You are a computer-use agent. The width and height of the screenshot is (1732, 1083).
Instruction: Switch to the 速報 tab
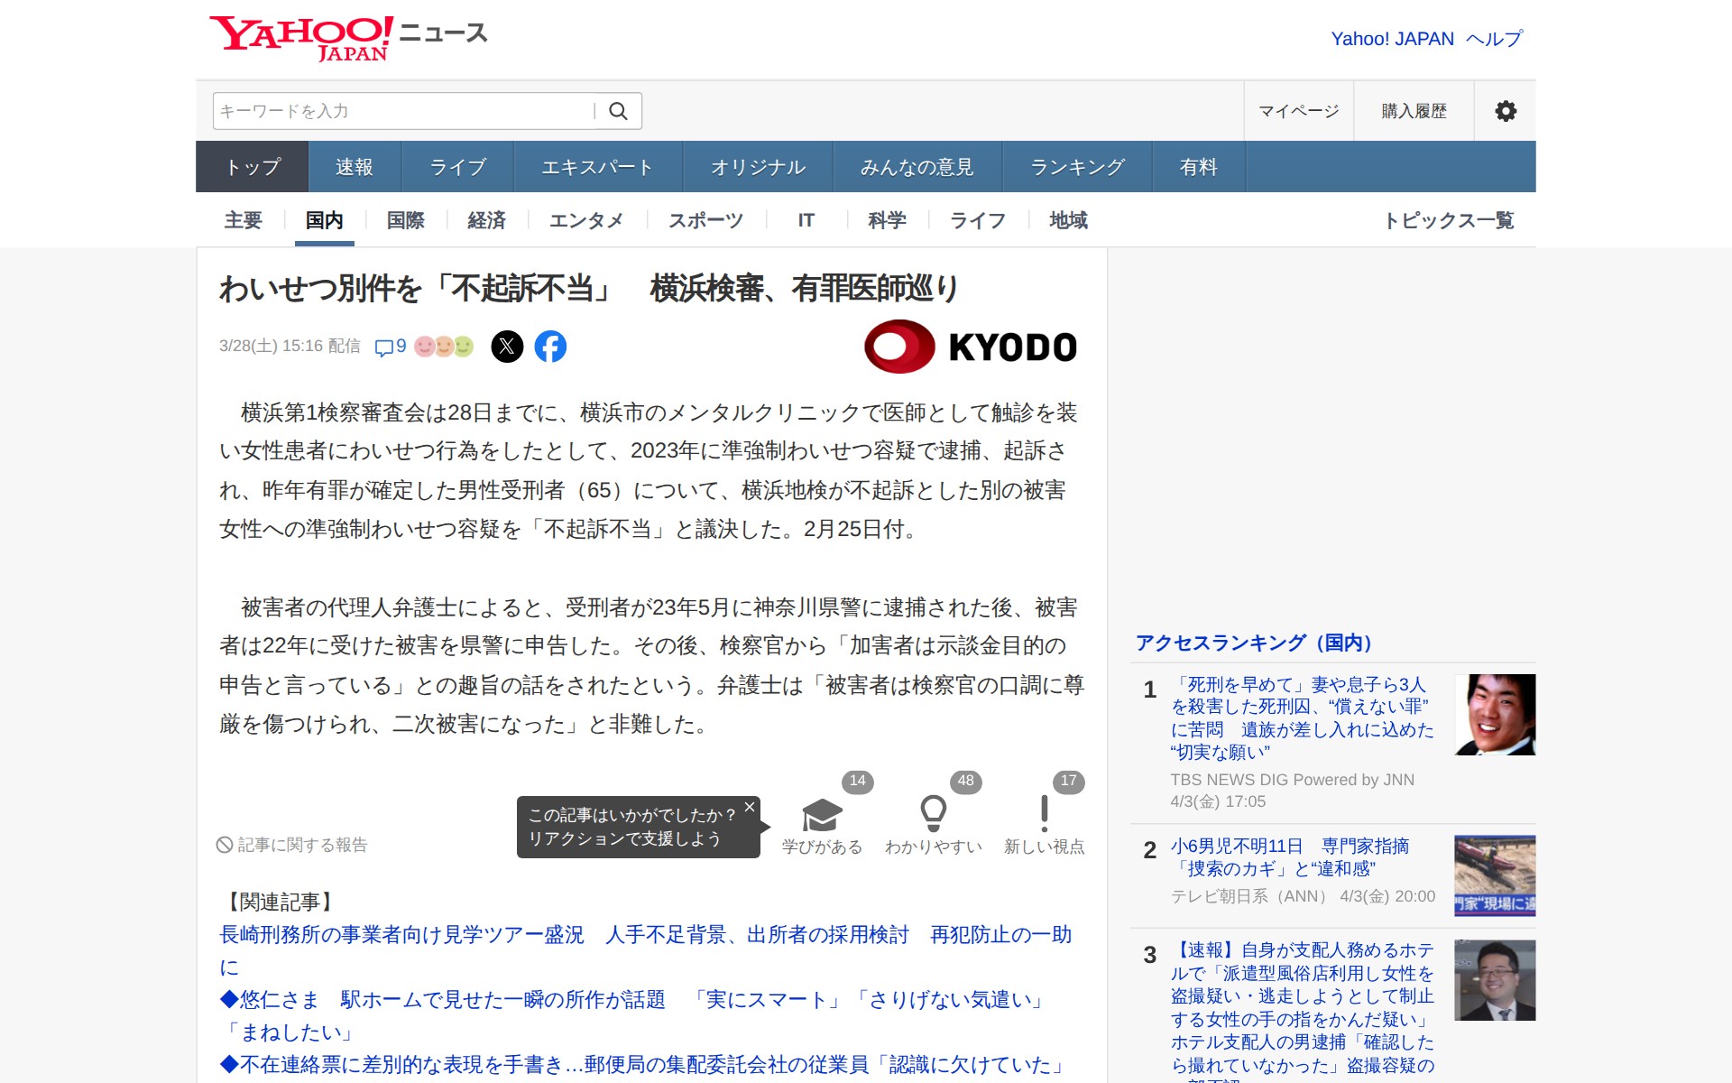[354, 167]
